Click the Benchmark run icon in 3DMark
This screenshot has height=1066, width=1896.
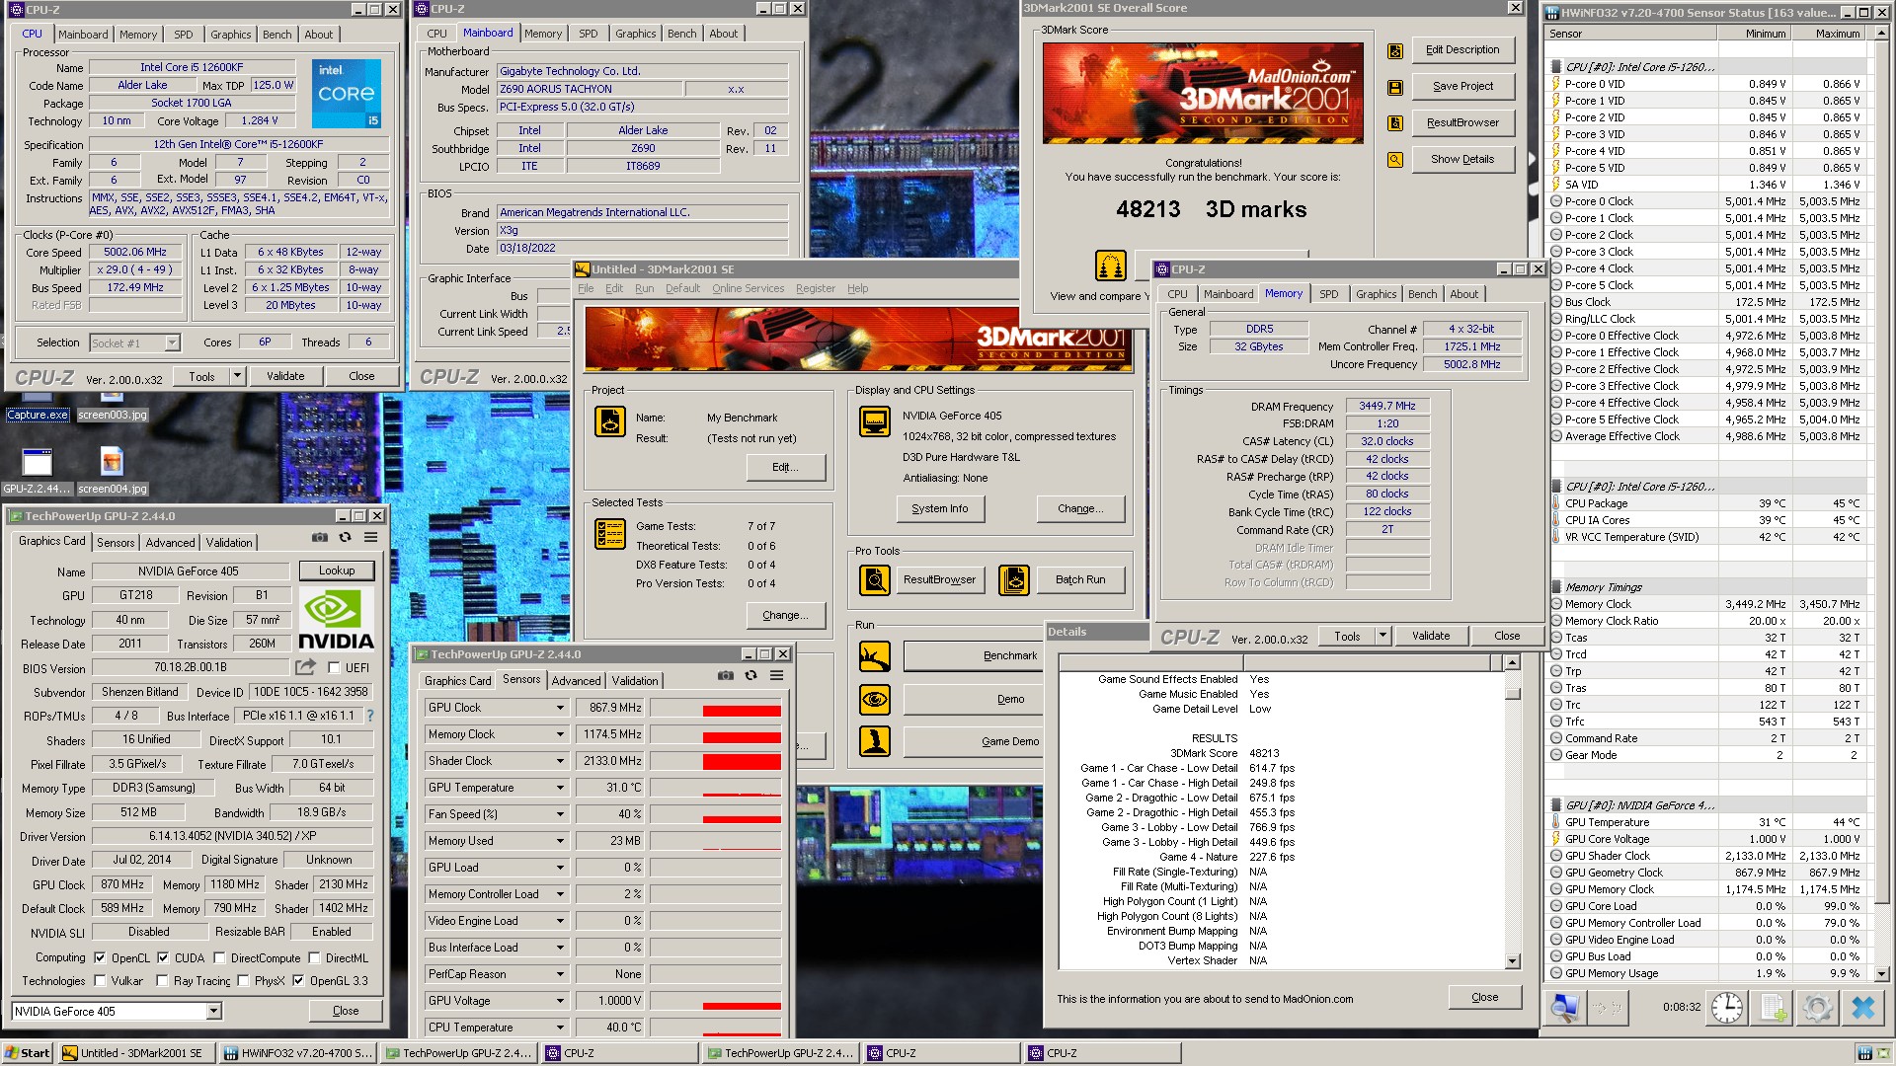coord(874,656)
